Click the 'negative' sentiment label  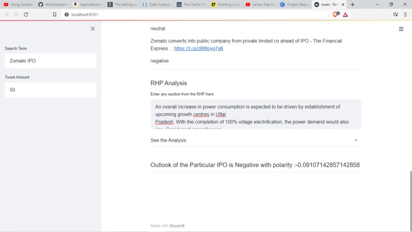[x=159, y=61]
